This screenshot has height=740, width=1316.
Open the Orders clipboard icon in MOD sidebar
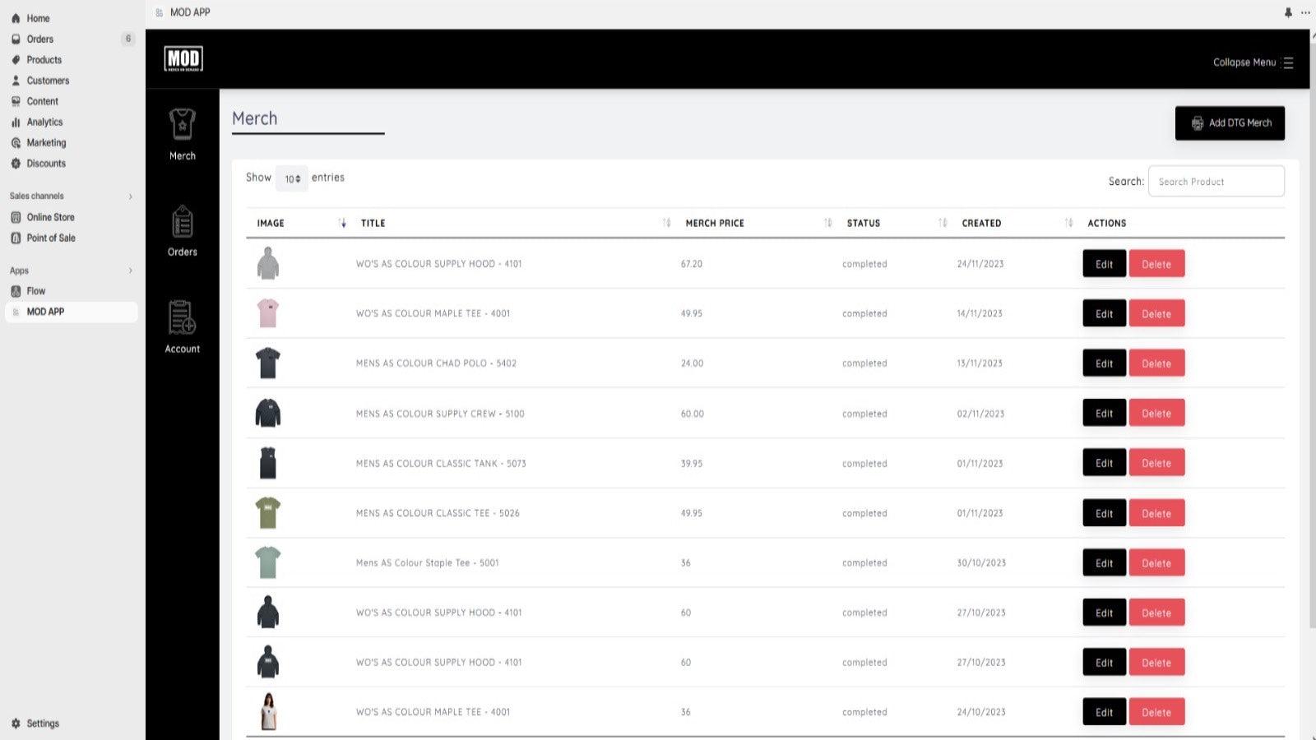tap(182, 222)
